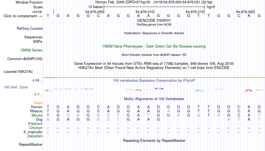
Task: Click 'Multiz Alignments of 100 Vertebrates' title
Action: [154, 99]
